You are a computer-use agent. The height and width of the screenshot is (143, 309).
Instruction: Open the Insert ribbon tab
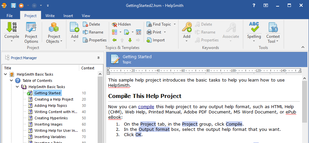point(68,16)
